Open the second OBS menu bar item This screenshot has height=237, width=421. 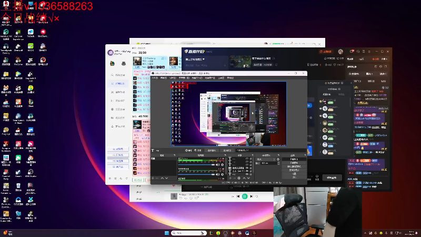tap(164, 78)
